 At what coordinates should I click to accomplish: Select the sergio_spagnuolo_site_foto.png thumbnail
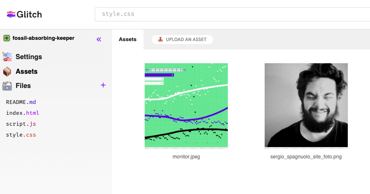coord(306,105)
